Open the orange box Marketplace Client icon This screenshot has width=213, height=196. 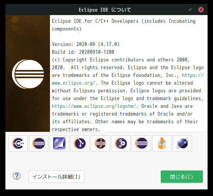(162, 143)
